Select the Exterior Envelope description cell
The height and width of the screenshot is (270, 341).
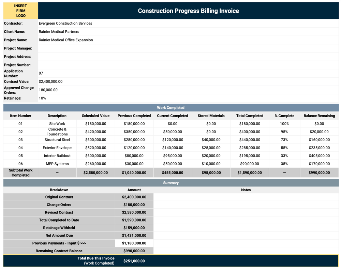coord(57,148)
